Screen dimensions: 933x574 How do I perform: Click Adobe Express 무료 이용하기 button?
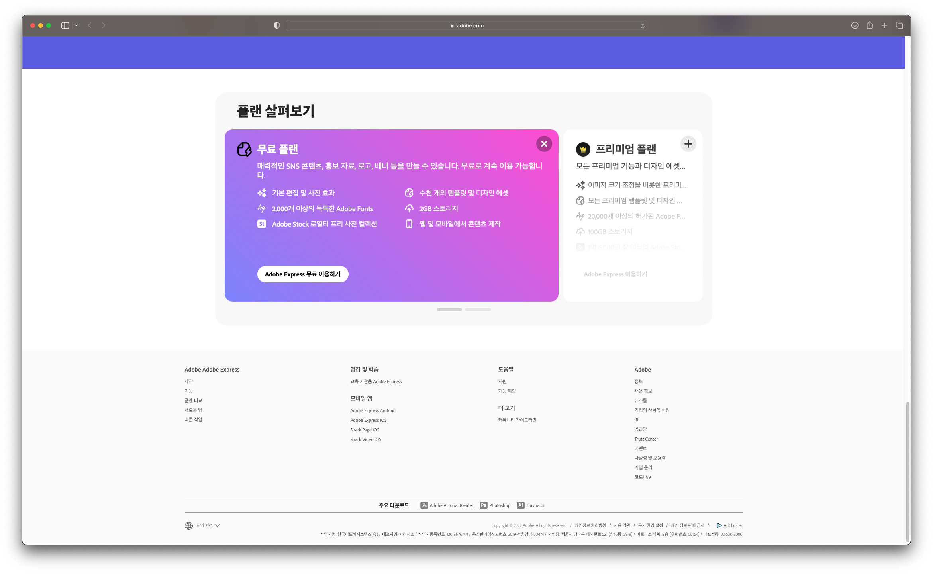(303, 274)
